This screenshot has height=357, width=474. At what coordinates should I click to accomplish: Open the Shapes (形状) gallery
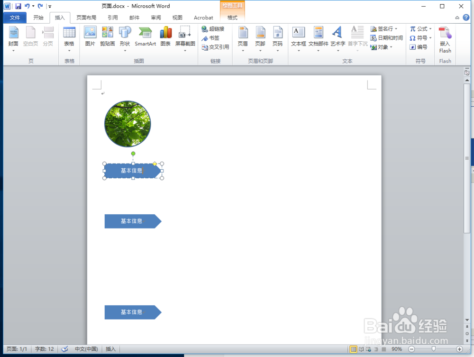pos(125,39)
